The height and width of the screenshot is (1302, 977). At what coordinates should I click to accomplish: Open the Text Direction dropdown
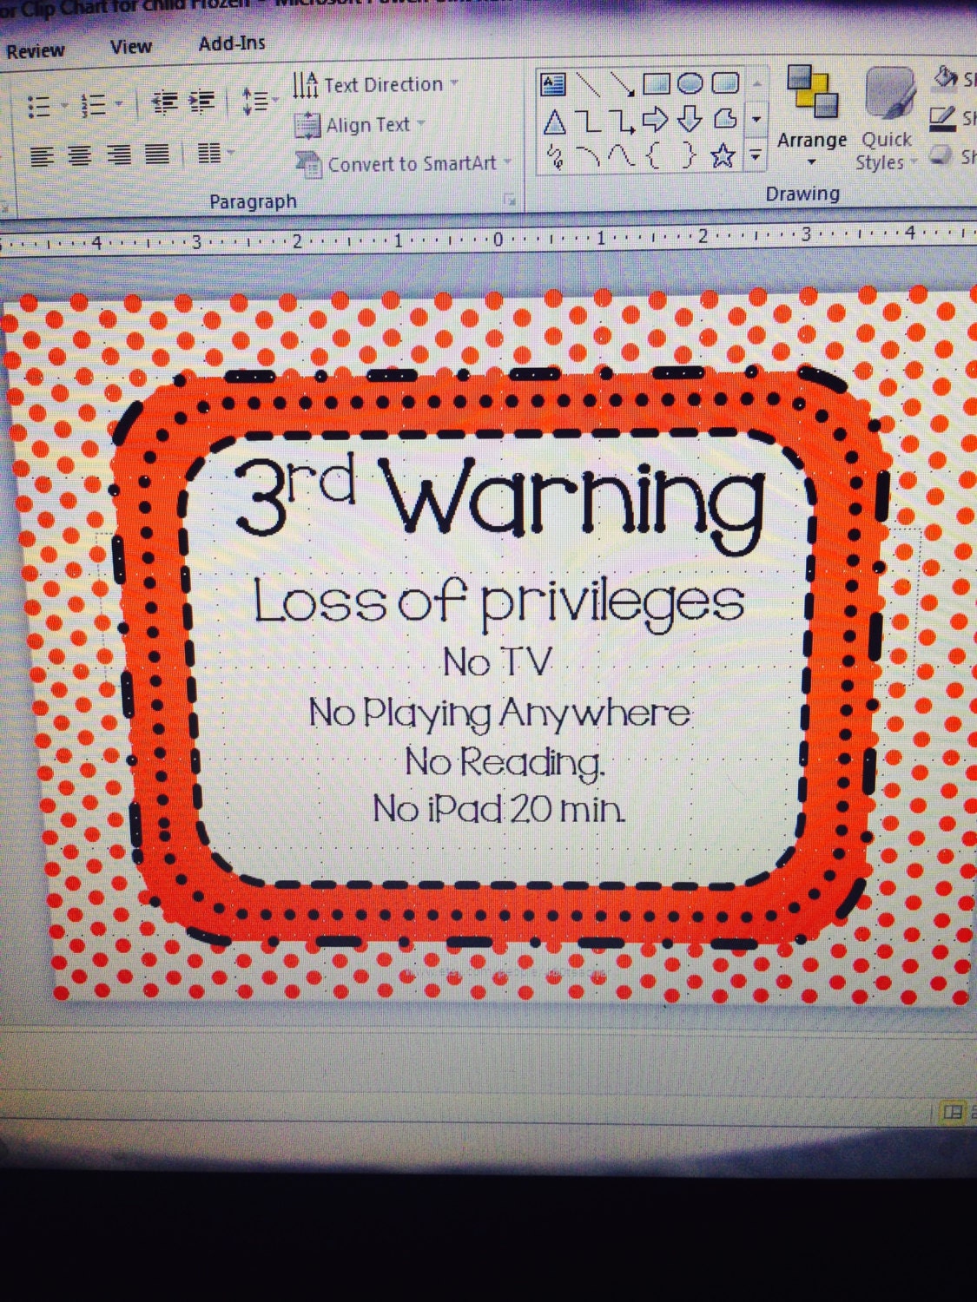click(x=382, y=84)
